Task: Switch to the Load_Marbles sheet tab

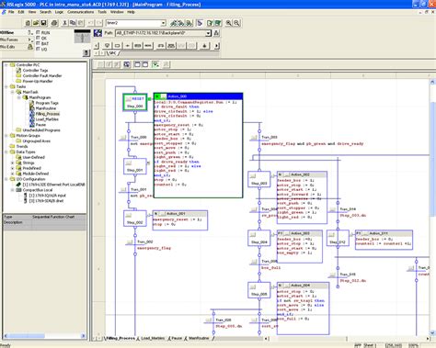Action: click(x=153, y=338)
